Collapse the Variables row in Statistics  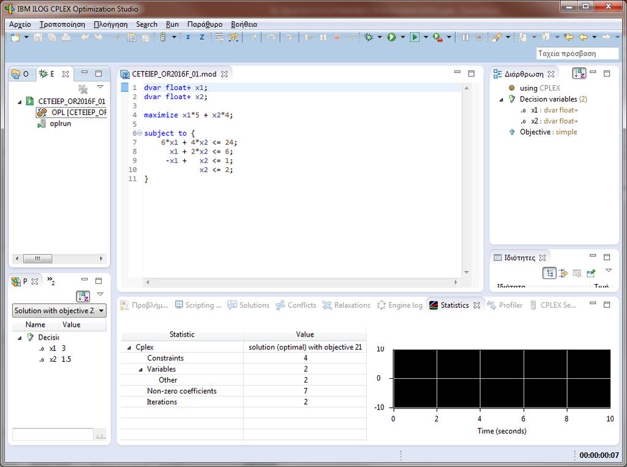(x=140, y=370)
